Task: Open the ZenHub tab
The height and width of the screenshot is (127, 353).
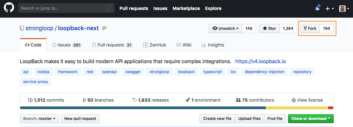Action: coord(154,45)
